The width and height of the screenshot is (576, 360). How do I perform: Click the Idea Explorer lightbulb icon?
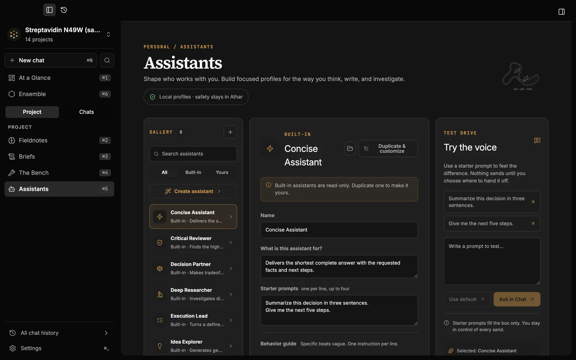click(x=160, y=346)
